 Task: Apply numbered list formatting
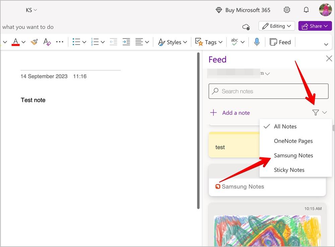pos(95,42)
